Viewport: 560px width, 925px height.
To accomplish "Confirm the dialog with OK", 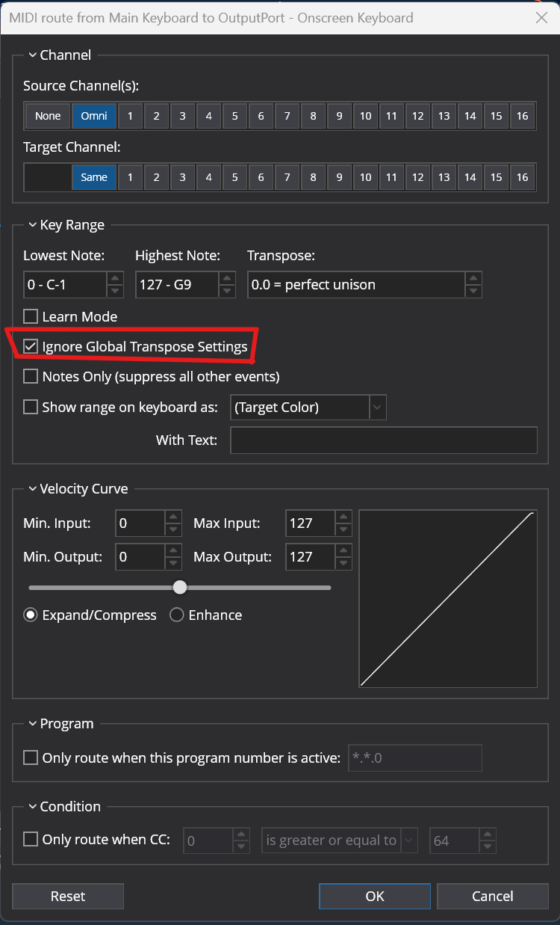I will pos(374,896).
